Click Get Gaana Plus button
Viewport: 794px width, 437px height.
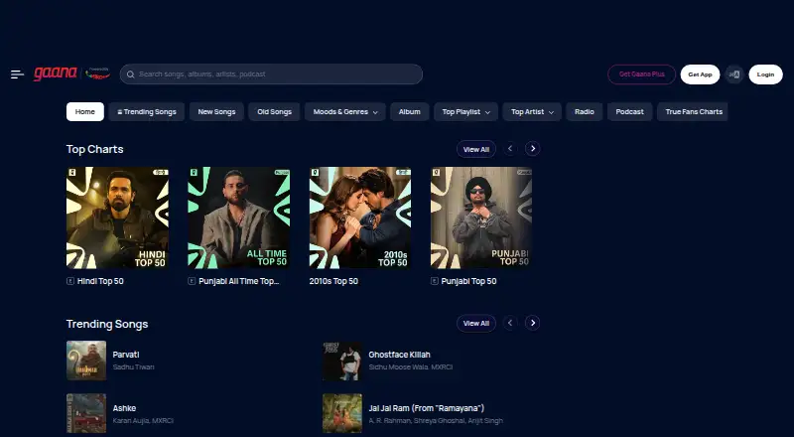(641, 74)
